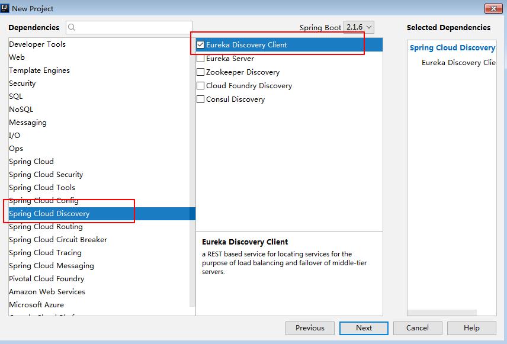
Task: Click the categories list vertical scrollbar
Action: (192, 172)
